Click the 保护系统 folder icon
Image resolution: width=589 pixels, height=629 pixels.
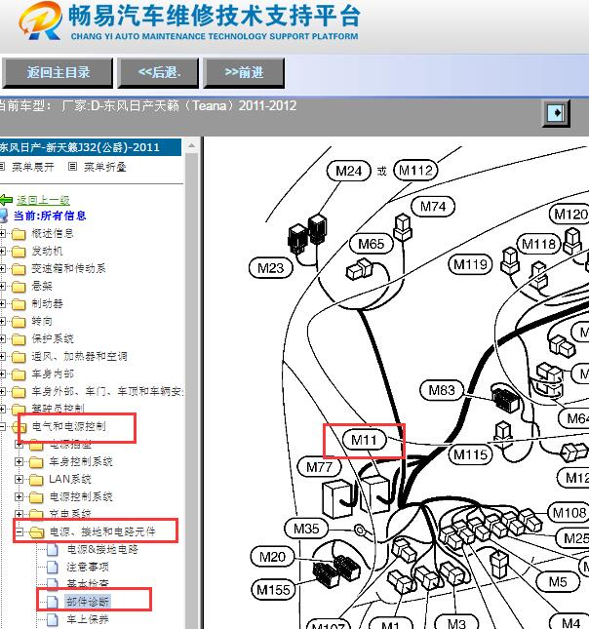(x=19, y=339)
